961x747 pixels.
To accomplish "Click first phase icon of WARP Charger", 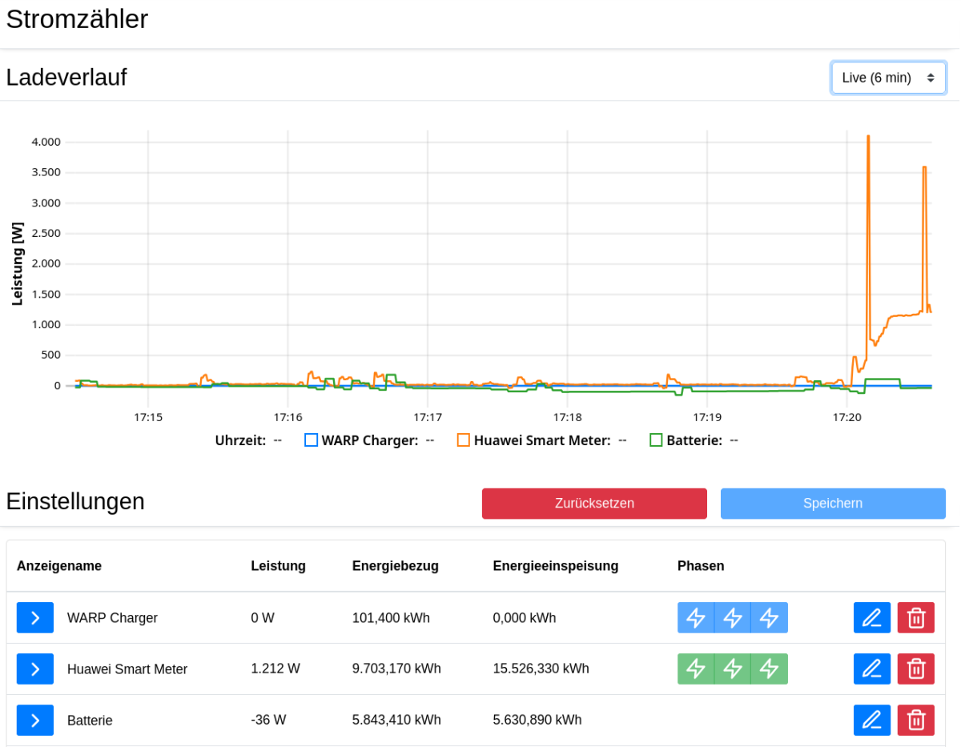I will click(x=696, y=617).
